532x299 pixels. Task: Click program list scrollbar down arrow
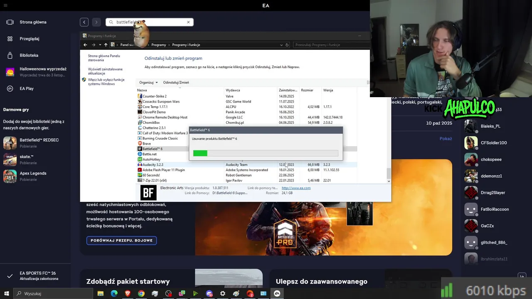389,181
